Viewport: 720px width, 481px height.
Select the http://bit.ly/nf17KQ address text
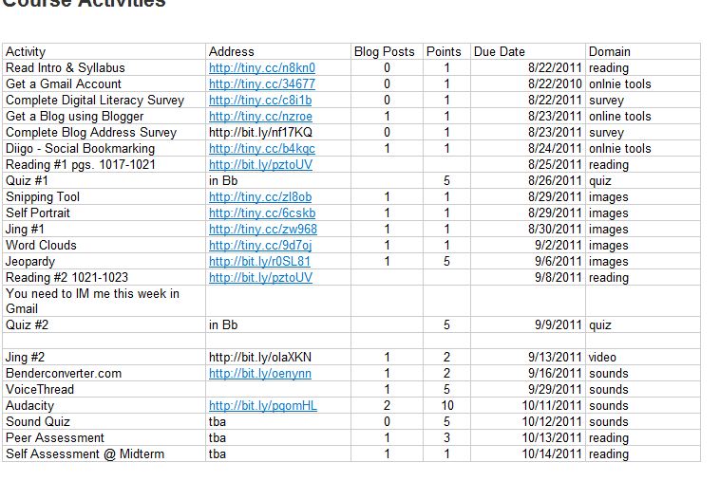point(260,132)
